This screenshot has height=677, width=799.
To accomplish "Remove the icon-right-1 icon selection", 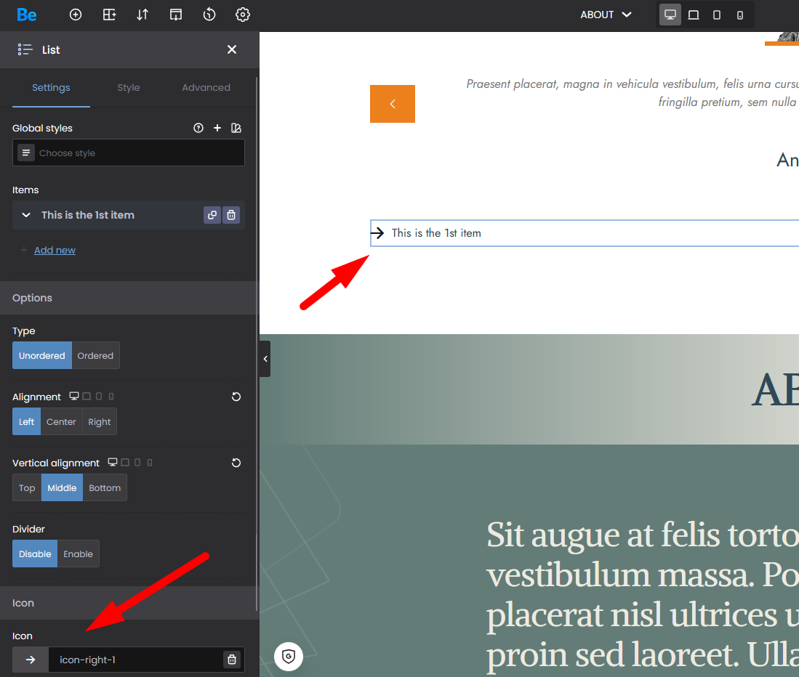I will 232,660.
